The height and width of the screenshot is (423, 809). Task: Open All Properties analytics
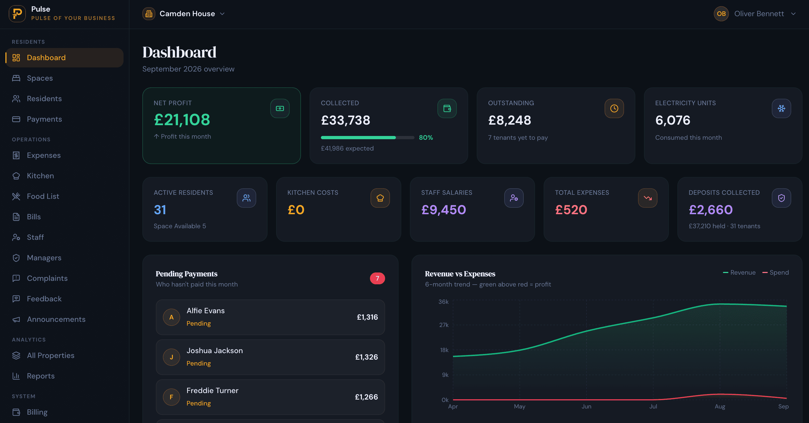click(64, 356)
